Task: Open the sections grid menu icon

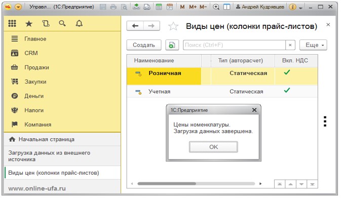Action: click(x=12, y=23)
